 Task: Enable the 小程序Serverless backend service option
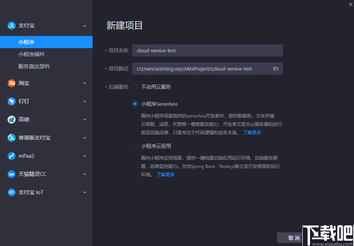click(135, 103)
